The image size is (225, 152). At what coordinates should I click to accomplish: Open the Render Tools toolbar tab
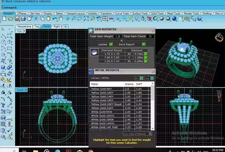191,13
